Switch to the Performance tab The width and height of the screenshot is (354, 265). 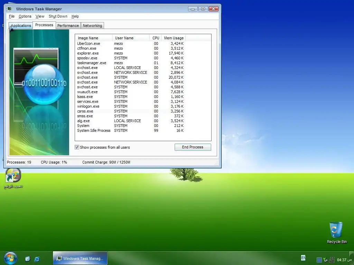68,26
